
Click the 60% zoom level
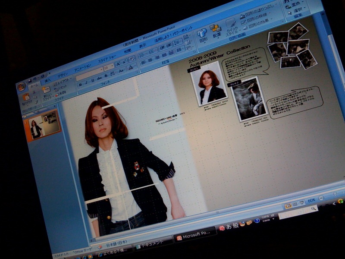click(311, 200)
